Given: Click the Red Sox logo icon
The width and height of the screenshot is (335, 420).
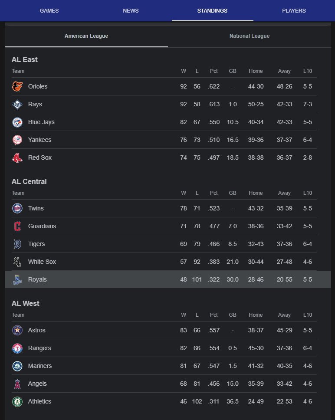Looking at the screenshot, I should (17, 157).
